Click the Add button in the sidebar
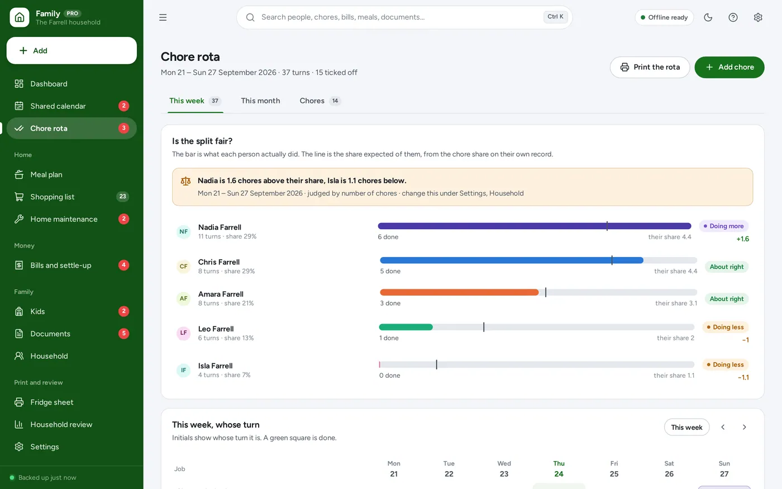 click(71, 51)
